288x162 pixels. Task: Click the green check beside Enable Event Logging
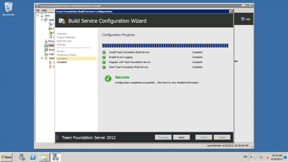click(104, 57)
